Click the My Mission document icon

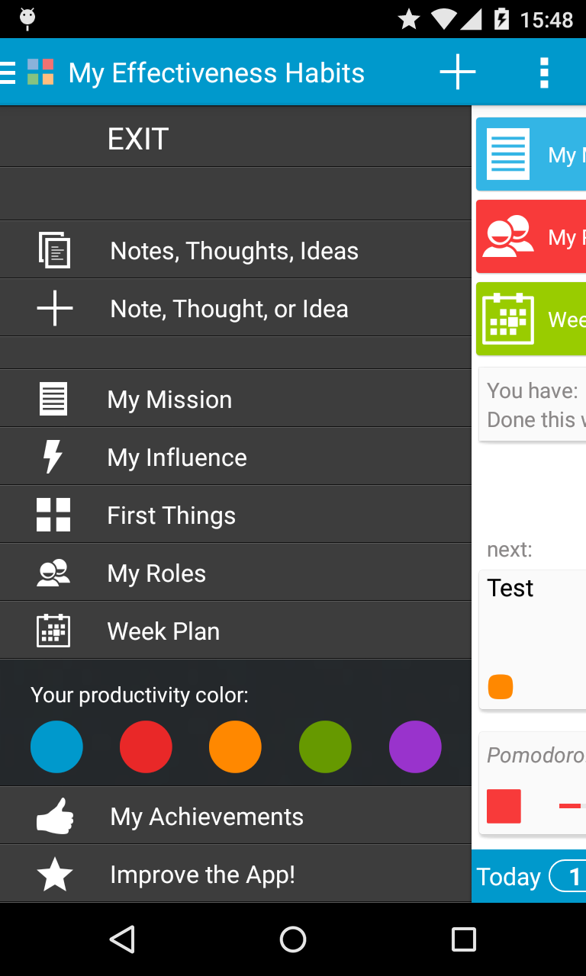(53, 399)
